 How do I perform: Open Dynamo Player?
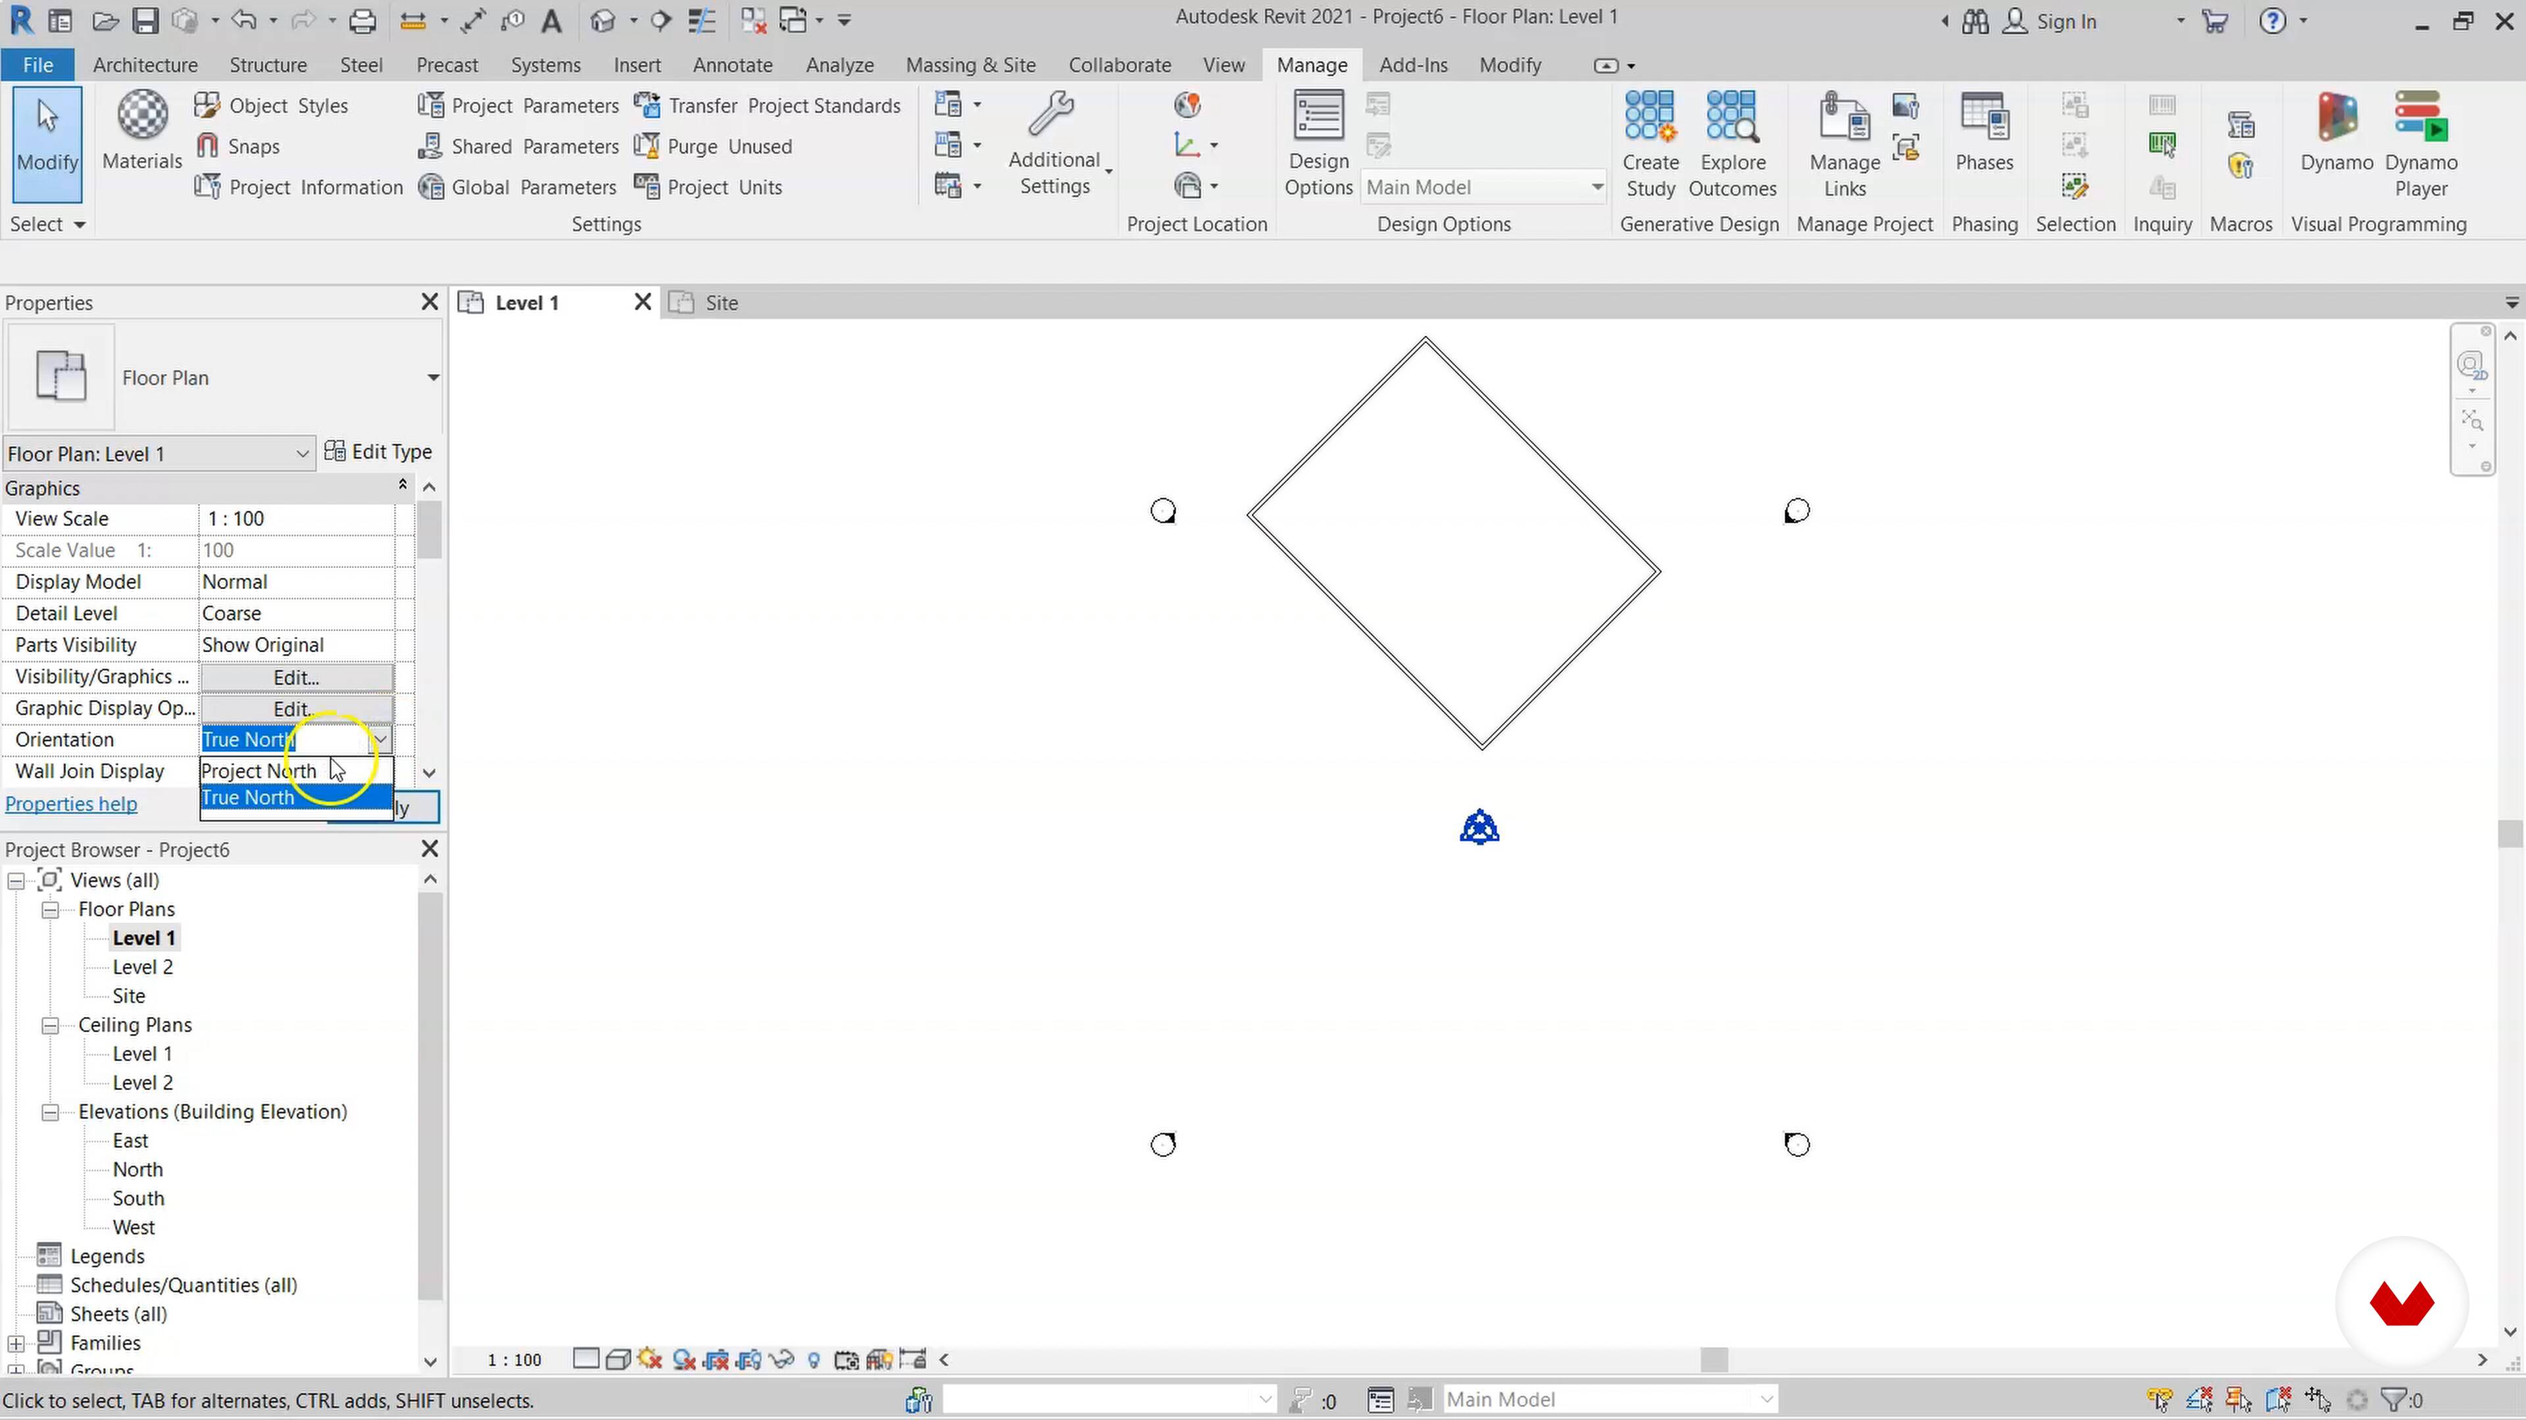(2421, 144)
